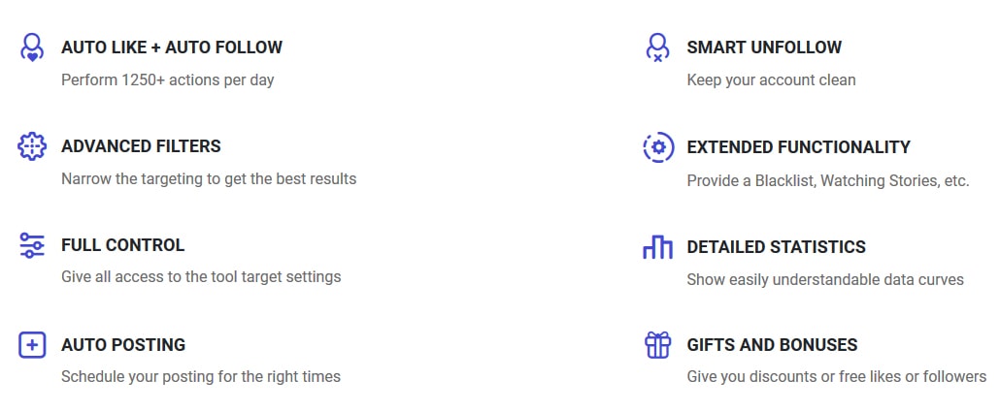The height and width of the screenshot is (411, 1000).
Task: Select the Advanced Filters gear icon
Action: pos(32,146)
